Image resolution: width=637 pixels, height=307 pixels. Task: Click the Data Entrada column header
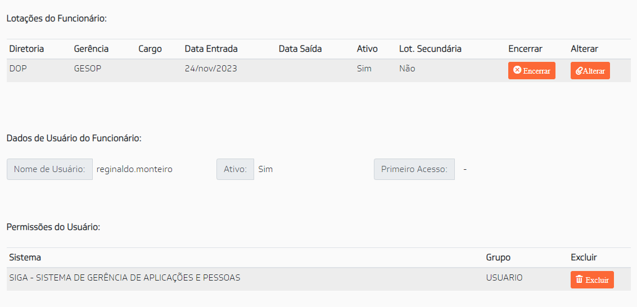(x=211, y=49)
